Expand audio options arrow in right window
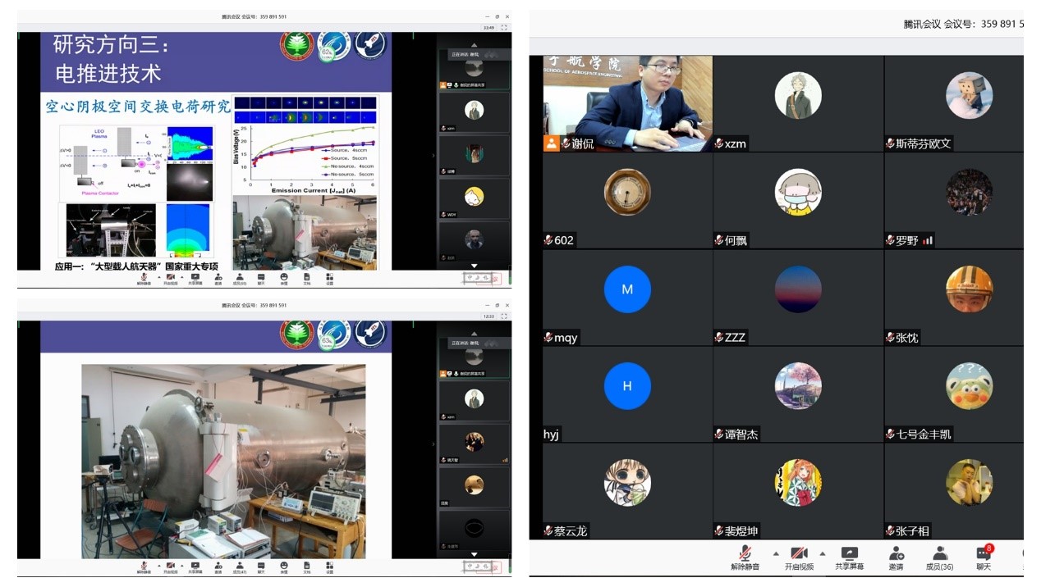The image size is (1041, 587). point(775,553)
